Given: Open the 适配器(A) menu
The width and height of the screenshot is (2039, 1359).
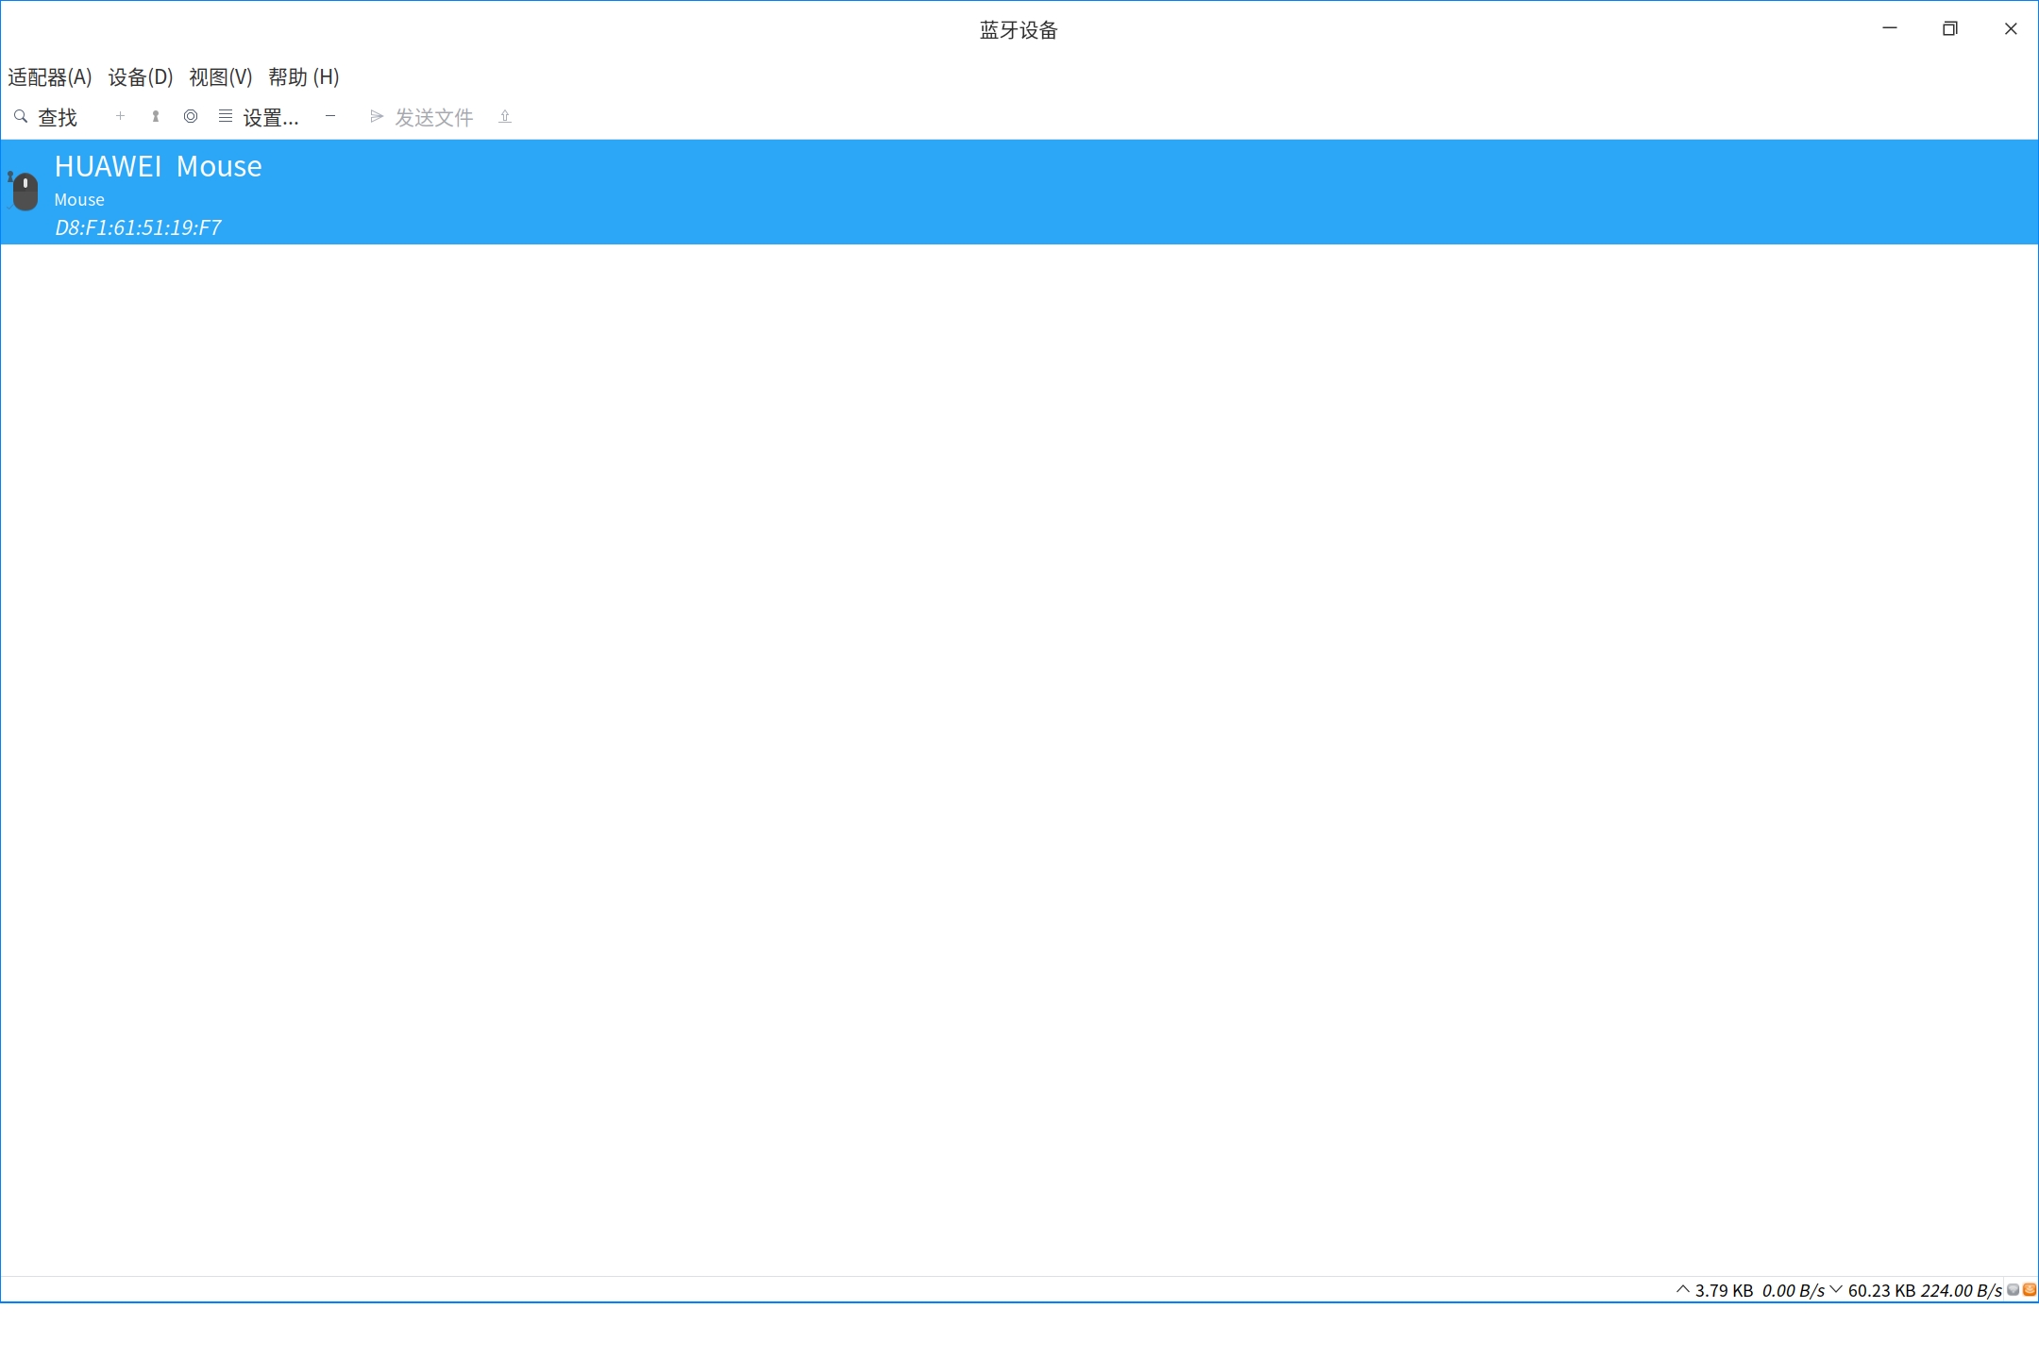Looking at the screenshot, I should tap(50, 77).
